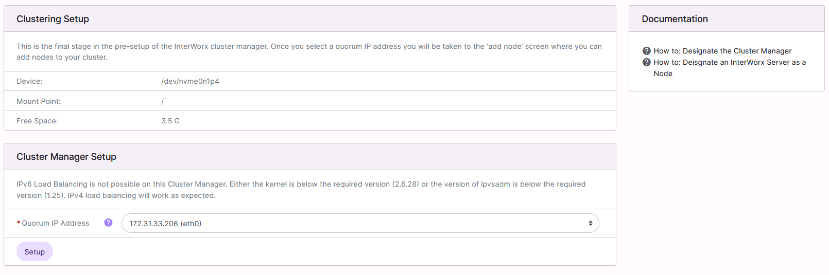Click the Mount Point row label
The height and width of the screenshot is (275, 829).
(x=39, y=101)
